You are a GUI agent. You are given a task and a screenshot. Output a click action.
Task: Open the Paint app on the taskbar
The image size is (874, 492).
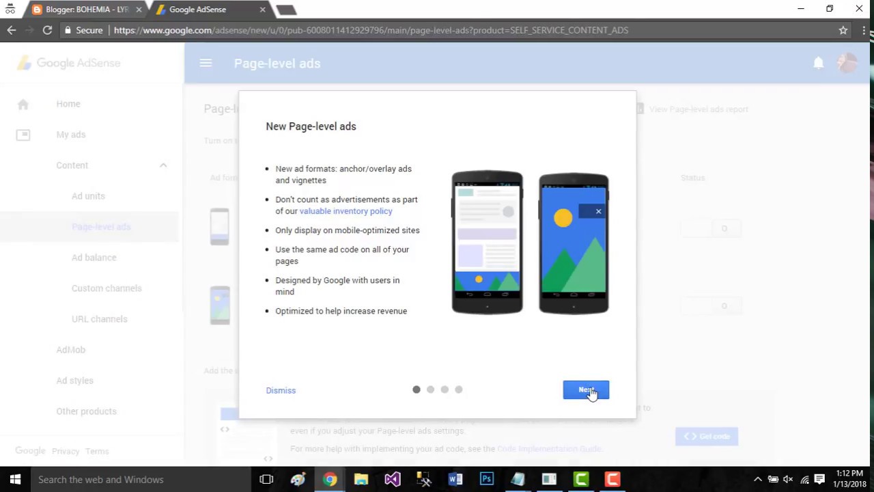298,480
